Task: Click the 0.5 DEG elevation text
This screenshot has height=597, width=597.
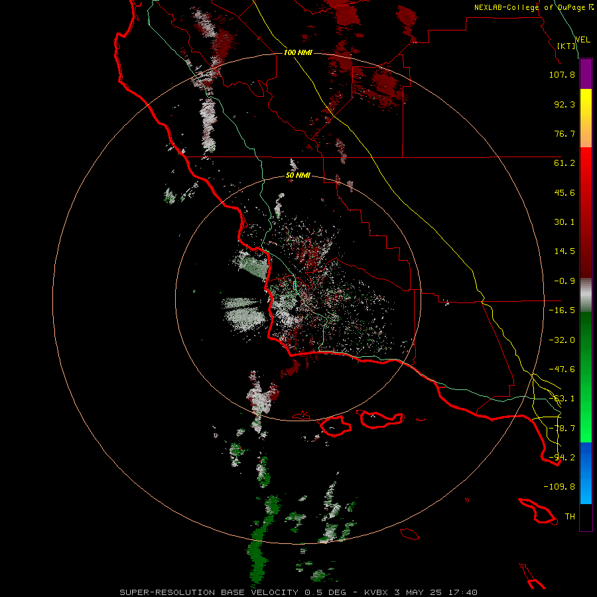Action: tap(325, 592)
